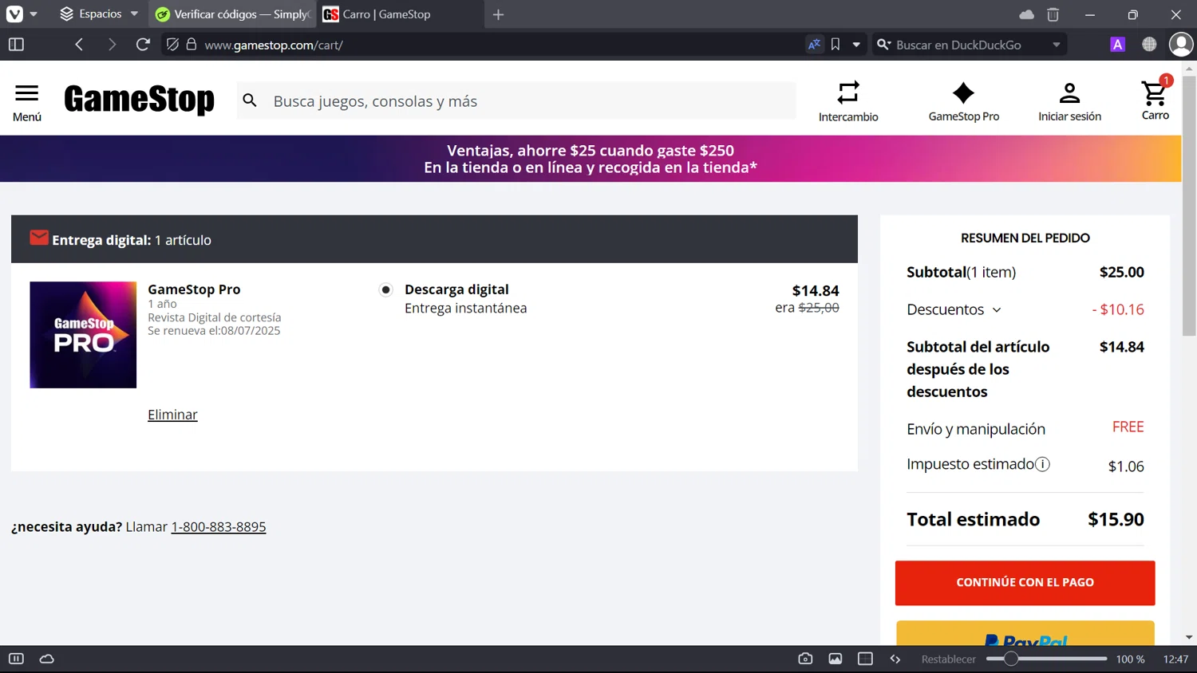The width and height of the screenshot is (1197, 673).
Task: Open GameStop Pro membership page
Action: pos(964,101)
